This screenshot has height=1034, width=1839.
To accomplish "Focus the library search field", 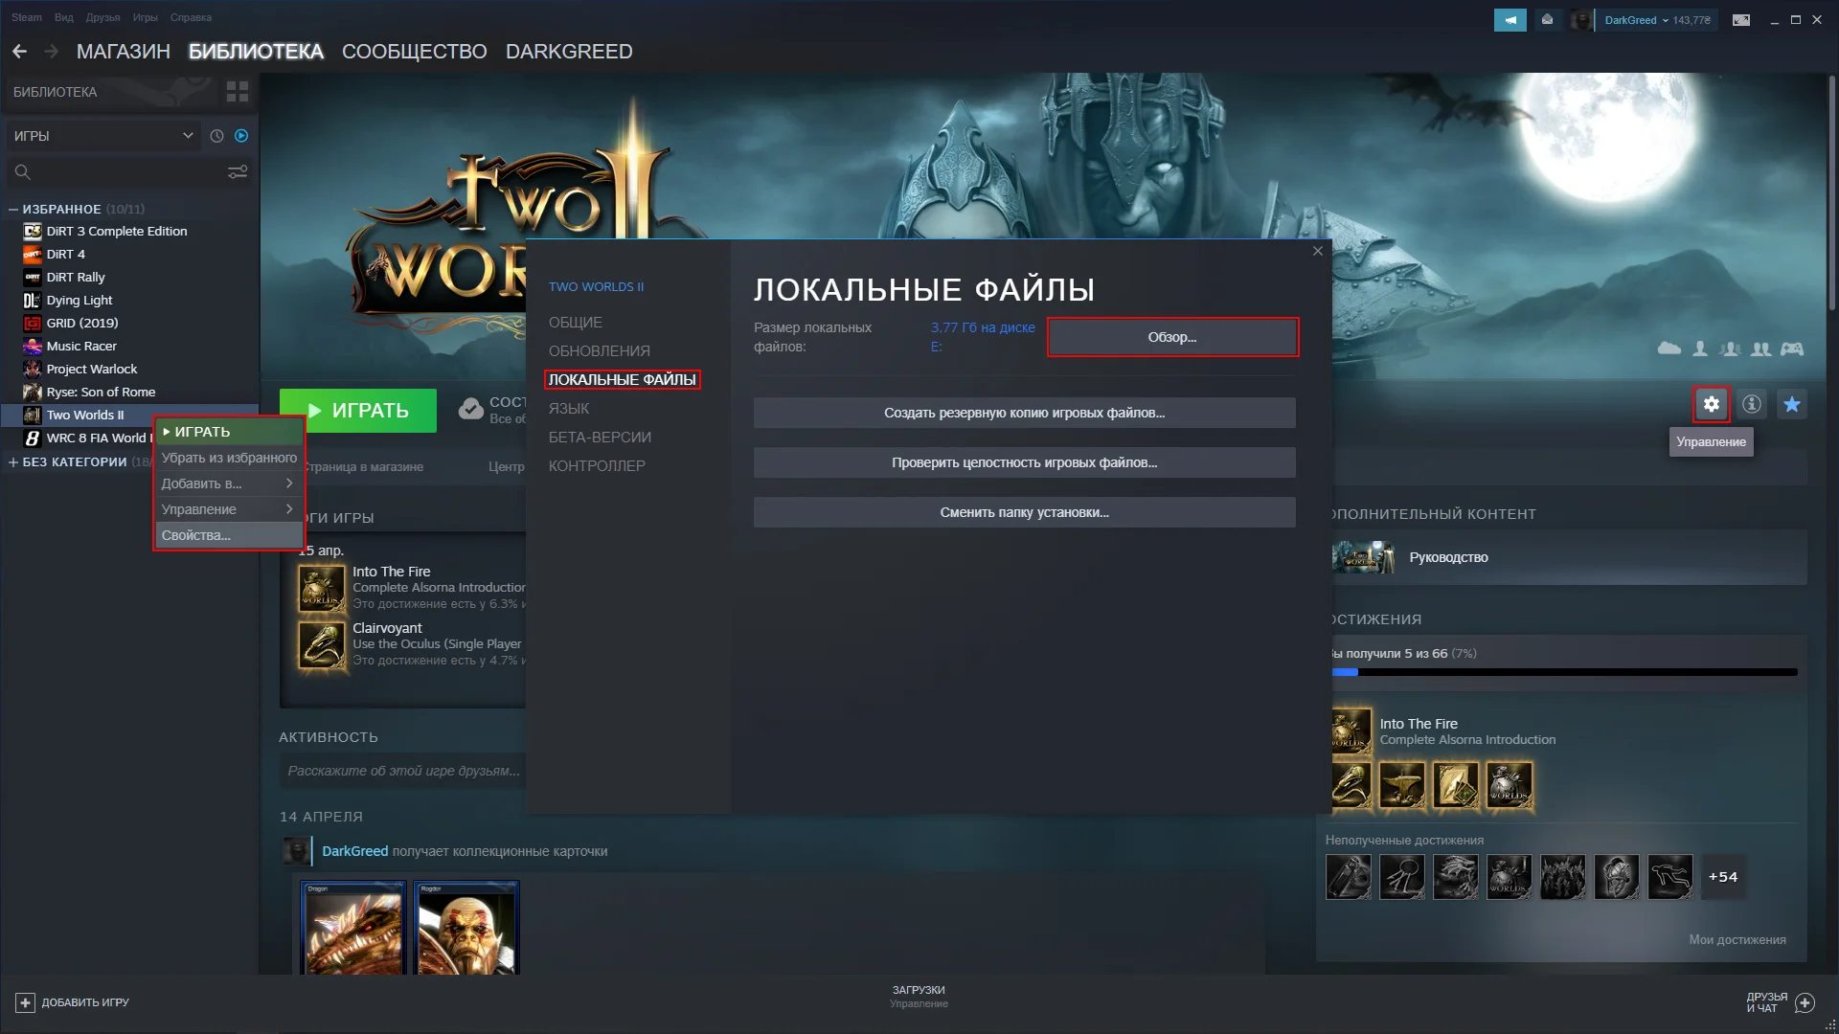I will (115, 172).
